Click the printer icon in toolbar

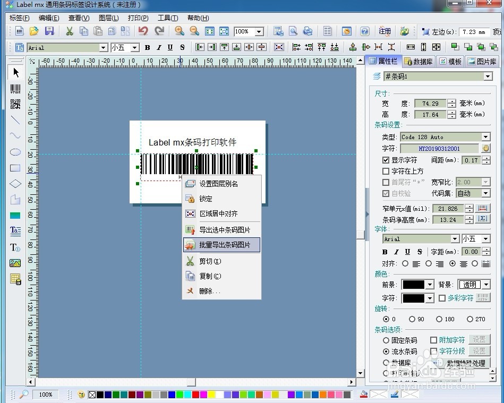[x=308, y=31]
